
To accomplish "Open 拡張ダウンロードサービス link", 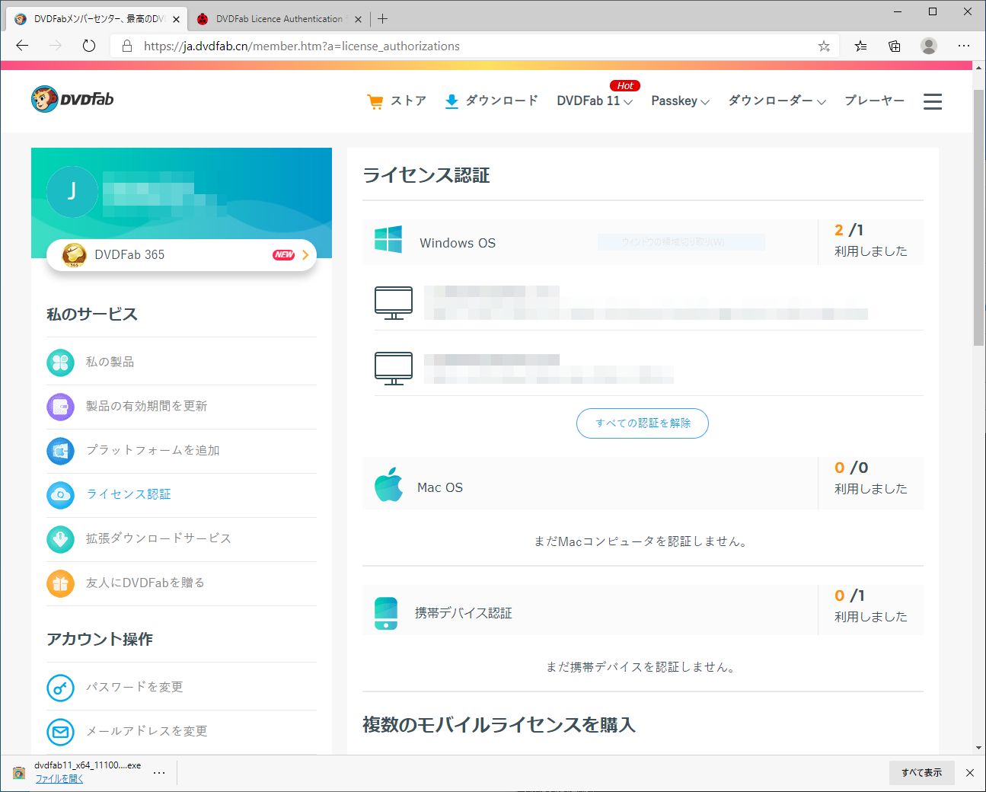I will [158, 538].
